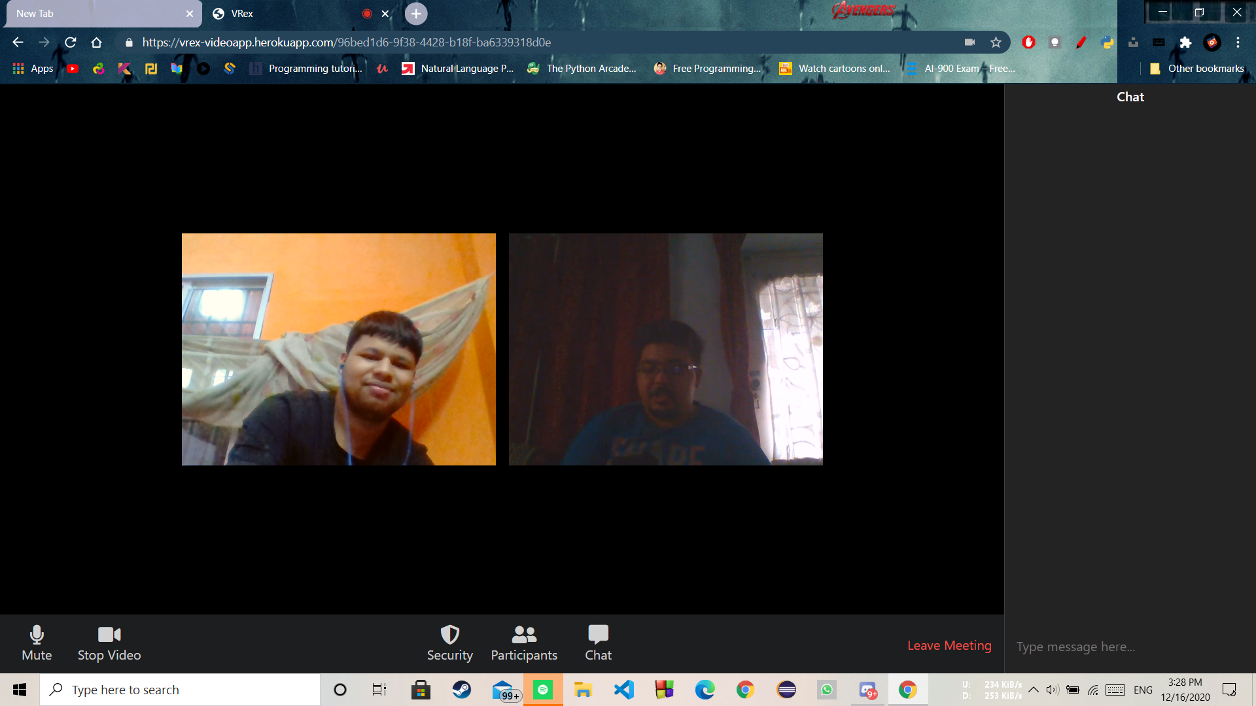Show hidden system tray icons chevron
This screenshot has width=1256, height=706.
click(1034, 690)
